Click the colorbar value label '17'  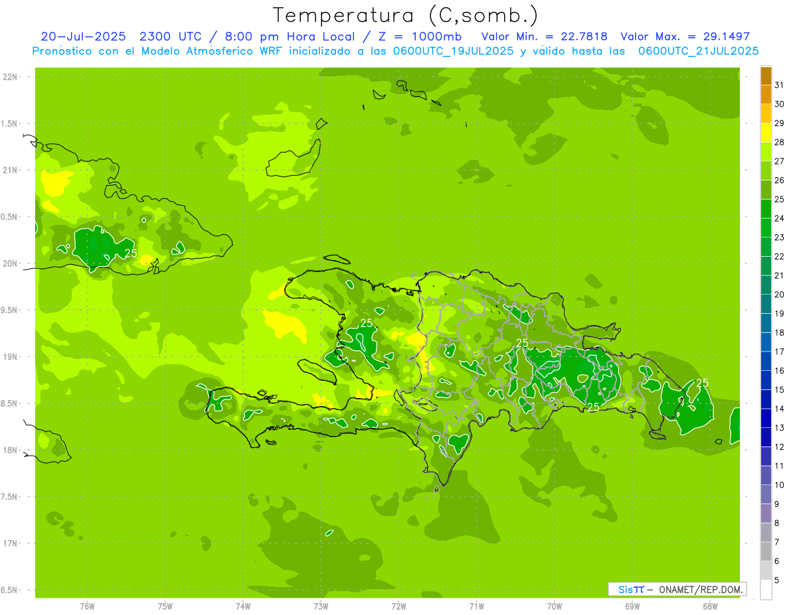coord(780,352)
